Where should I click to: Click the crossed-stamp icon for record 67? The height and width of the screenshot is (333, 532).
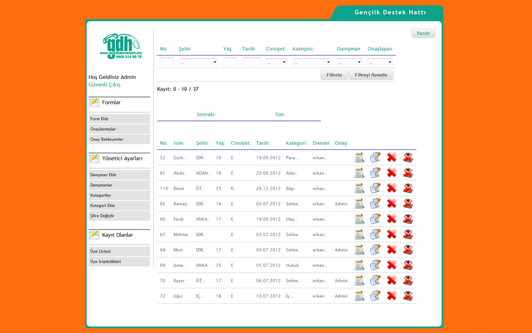click(x=408, y=234)
